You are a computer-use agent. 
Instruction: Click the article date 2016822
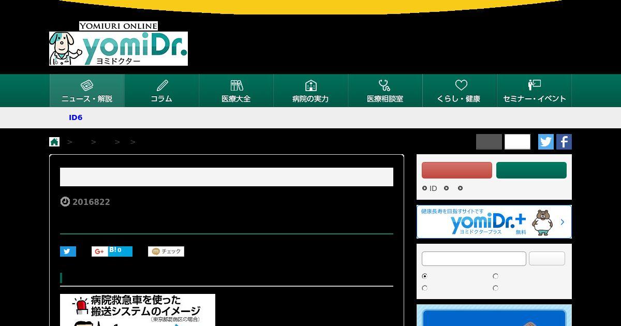[x=91, y=202]
